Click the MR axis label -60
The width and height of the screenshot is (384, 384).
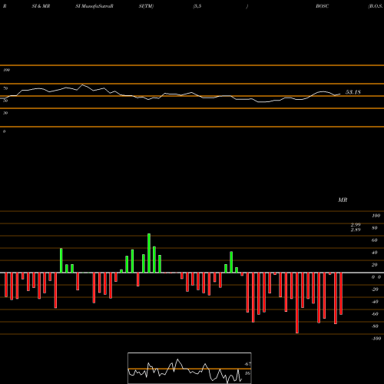[375, 314]
